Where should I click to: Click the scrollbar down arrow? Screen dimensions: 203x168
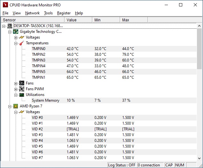[x=199, y=158]
